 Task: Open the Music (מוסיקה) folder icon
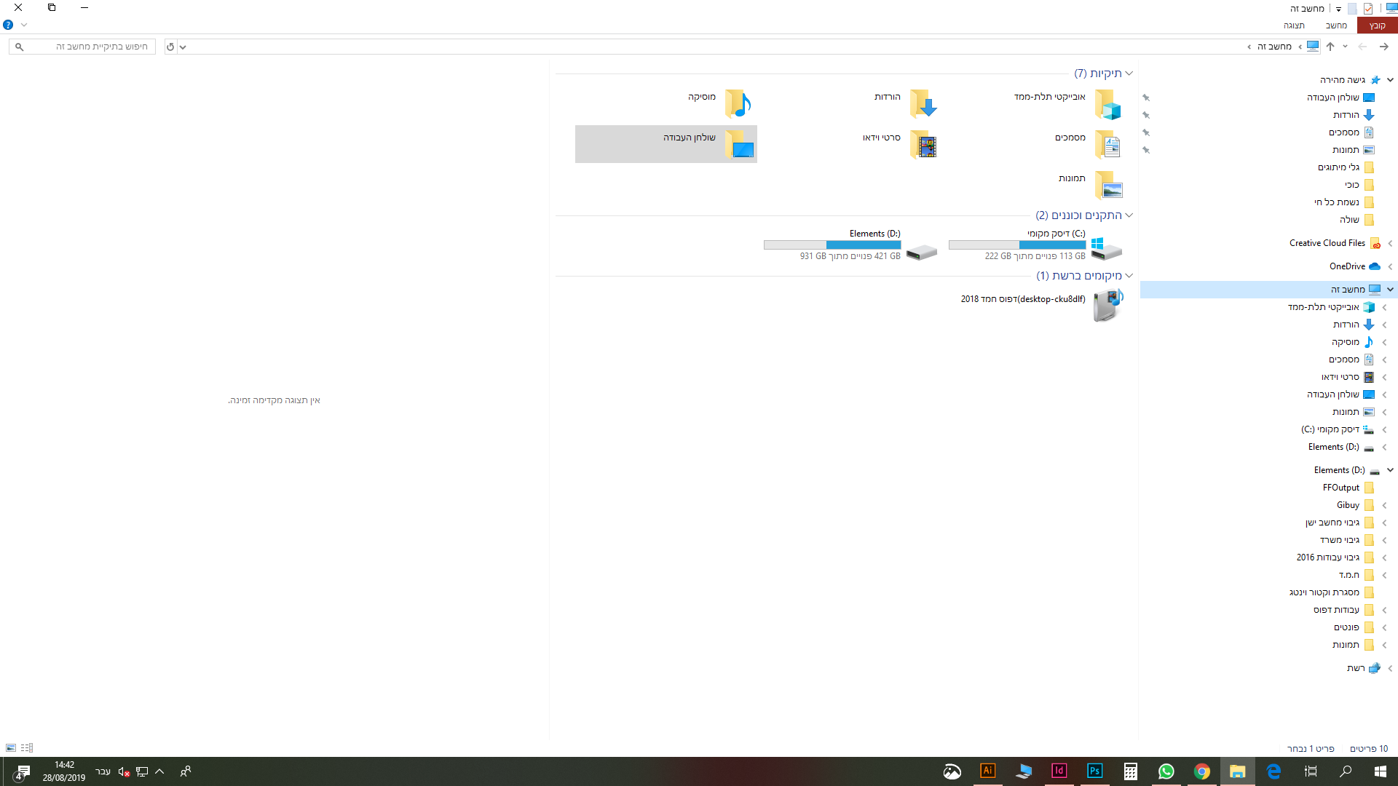coord(738,104)
